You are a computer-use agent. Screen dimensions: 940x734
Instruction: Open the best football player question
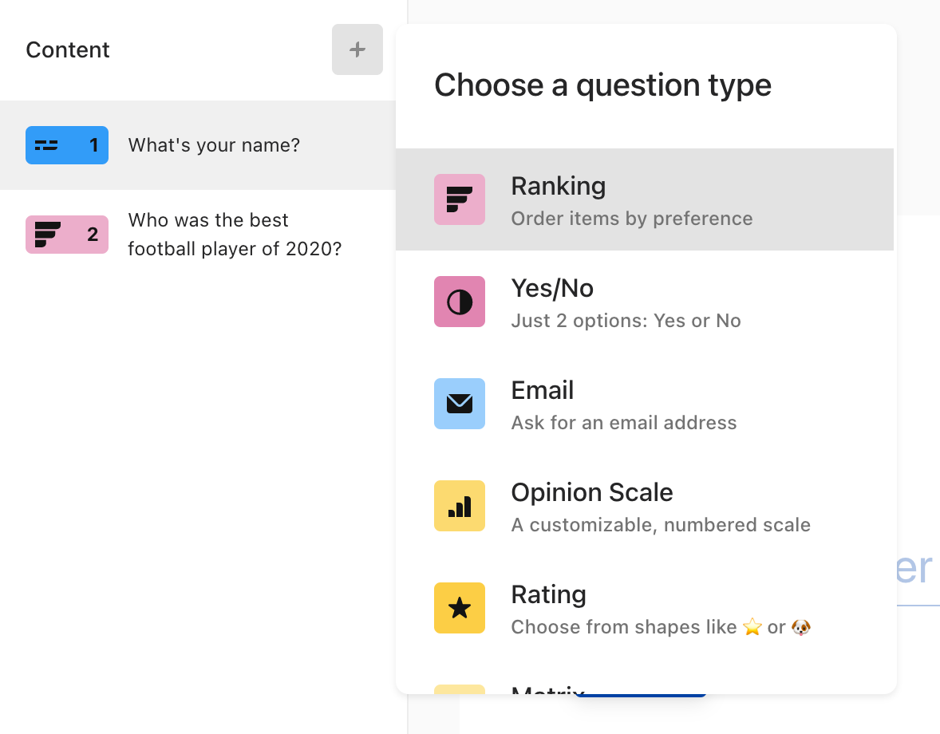[x=198, y=235]
